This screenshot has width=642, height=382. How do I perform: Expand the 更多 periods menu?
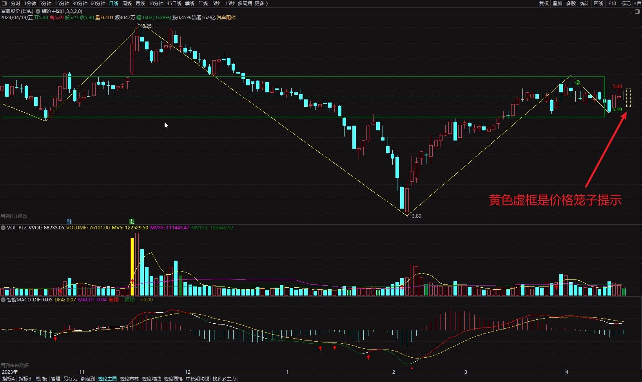(x=261, y=3)
